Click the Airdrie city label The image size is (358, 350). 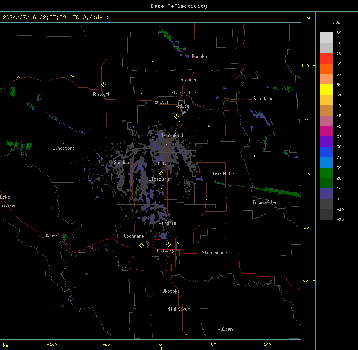click(168, 224)
